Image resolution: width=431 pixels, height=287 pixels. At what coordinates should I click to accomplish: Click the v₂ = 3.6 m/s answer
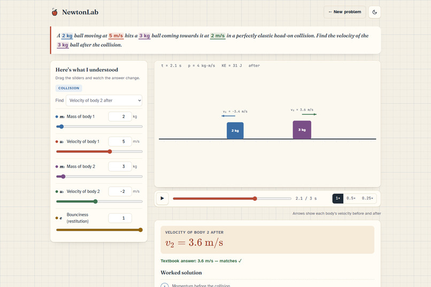pyautogui.click(x=194, y=243)
